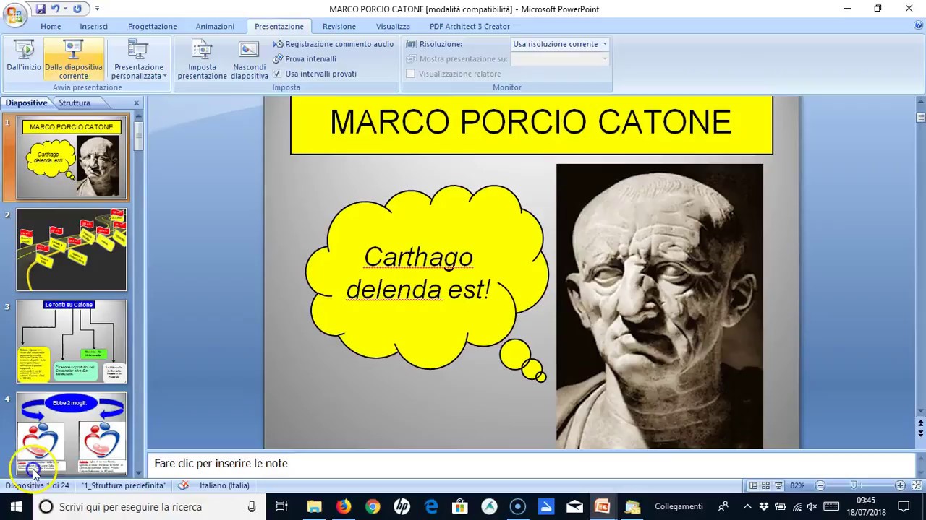Select slide 3 Le fonti su Catone

coord(72,342)
